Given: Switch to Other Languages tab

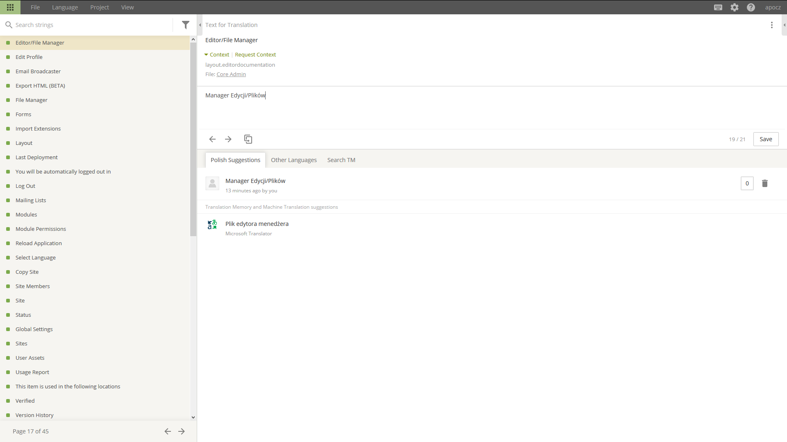Looking at the screenshot, I should 293,160.
